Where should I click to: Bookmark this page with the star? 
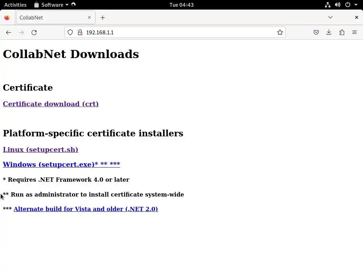(x=280, y=32)
